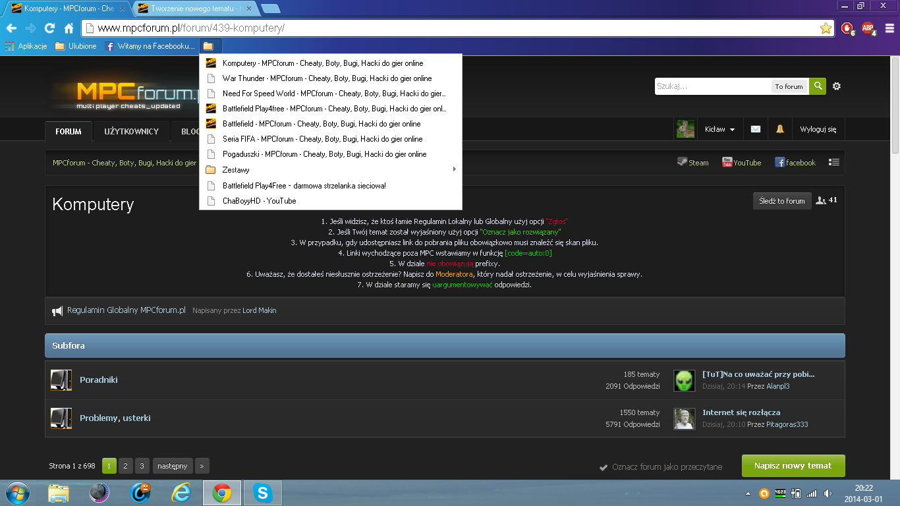Open War Thunder - MPCforum bookmark entry
The height and width of the screenshot is (506, 900).
pos(331,78)
